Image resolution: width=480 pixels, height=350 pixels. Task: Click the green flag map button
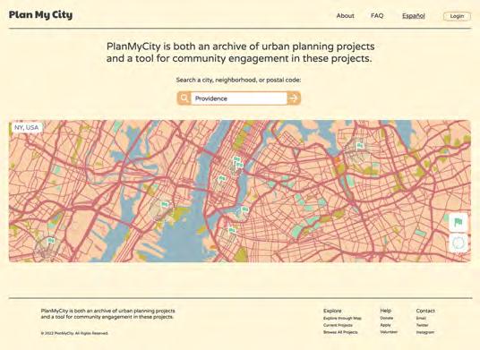[459, 222]
